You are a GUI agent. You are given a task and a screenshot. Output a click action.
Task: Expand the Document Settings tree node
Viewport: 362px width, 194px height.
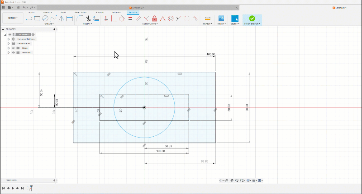(x=8, y=39)
